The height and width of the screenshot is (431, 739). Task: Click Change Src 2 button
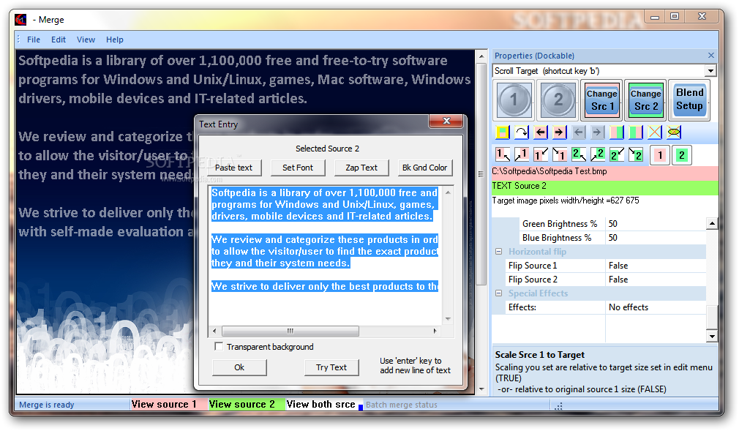[645, 100]
